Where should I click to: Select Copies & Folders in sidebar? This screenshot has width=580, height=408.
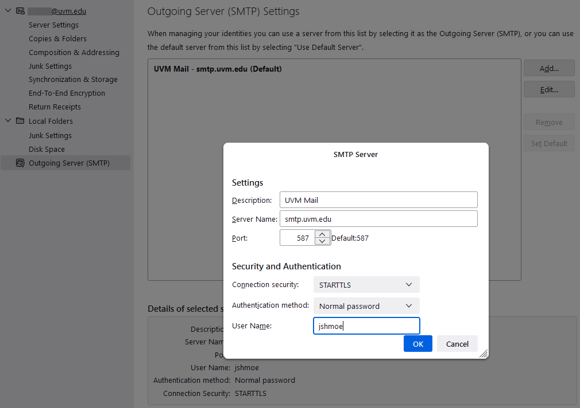coord(57,39)
